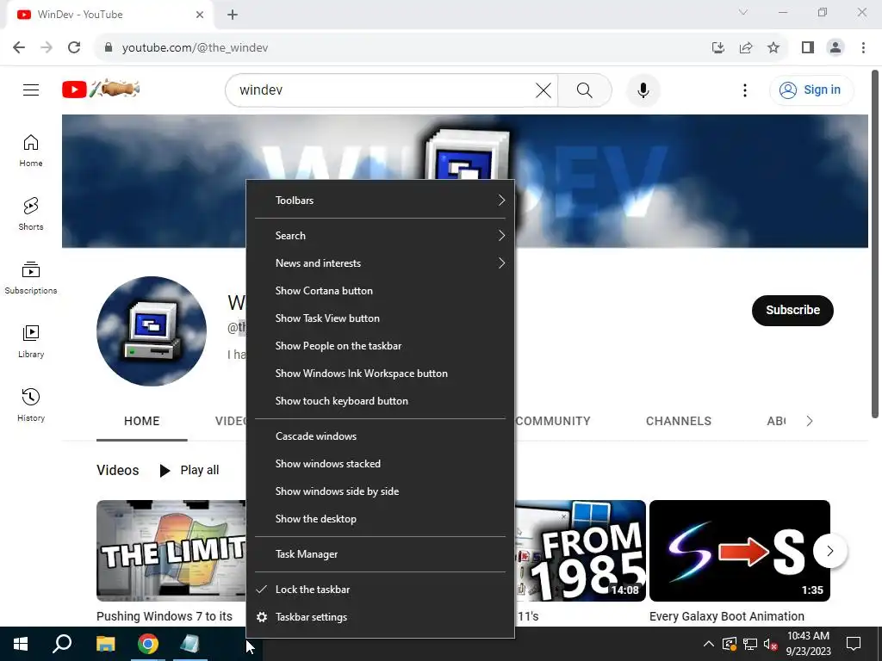
Task: Switch to the HOME channel tab
Action: point(142,421)
